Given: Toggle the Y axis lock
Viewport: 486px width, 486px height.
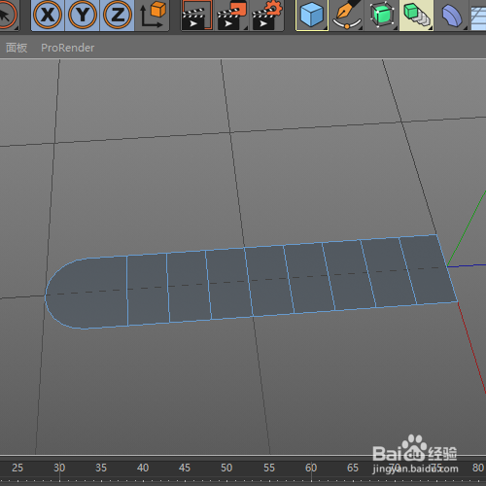Looking at the screenshot, I should (83, 15).
